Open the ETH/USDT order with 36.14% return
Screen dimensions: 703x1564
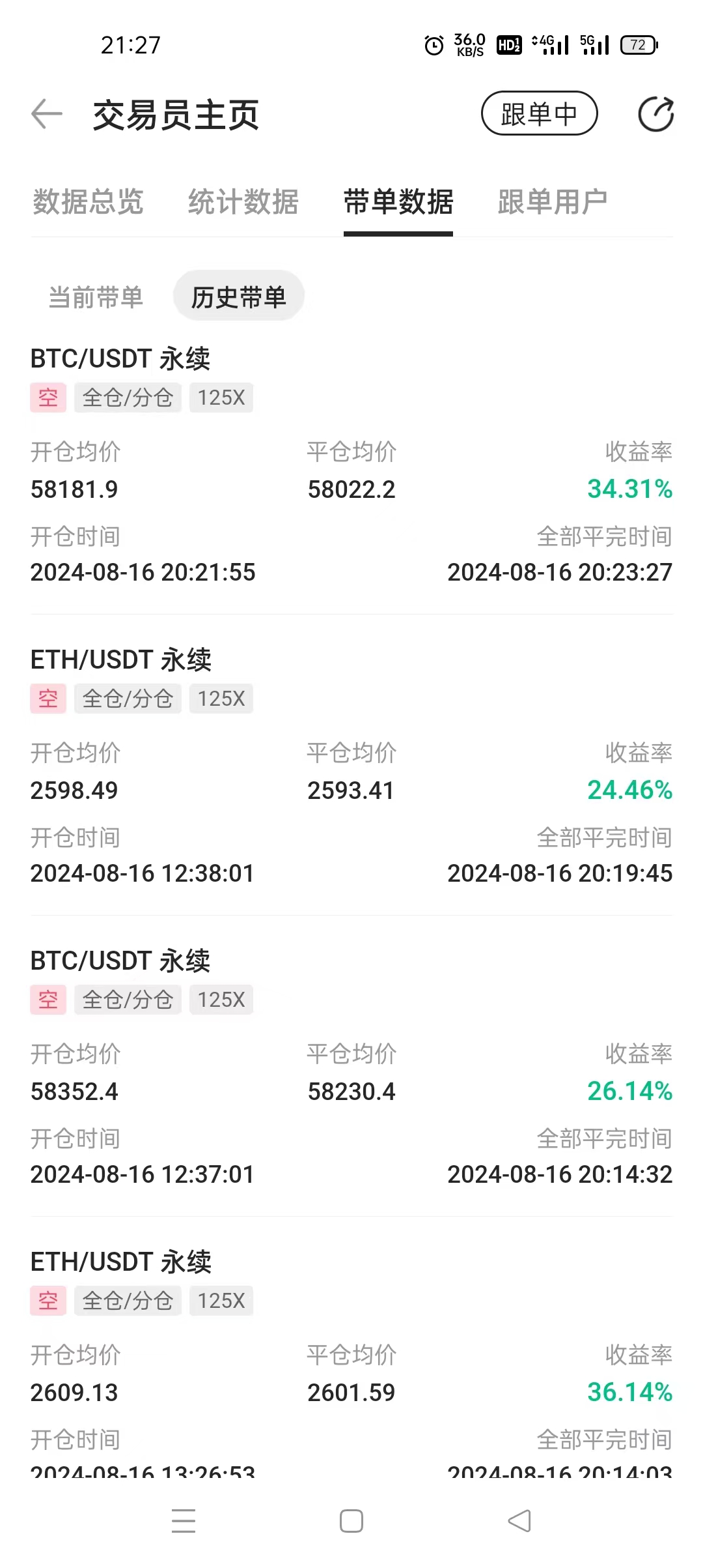[x=351, y=1362]
